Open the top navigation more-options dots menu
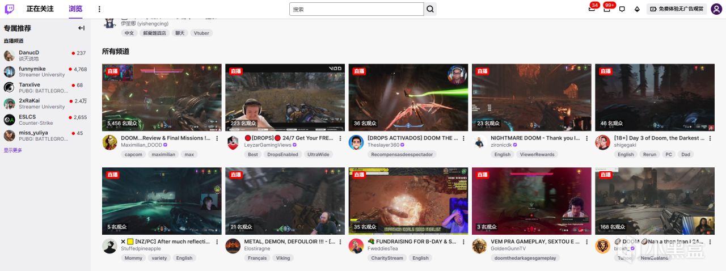Viewport: 726px width, 271px height. pos(99,9)
